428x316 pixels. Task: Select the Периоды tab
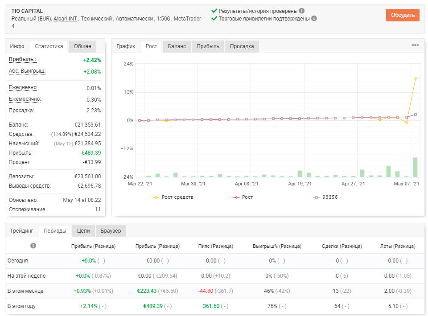click(x=55, y=230)
